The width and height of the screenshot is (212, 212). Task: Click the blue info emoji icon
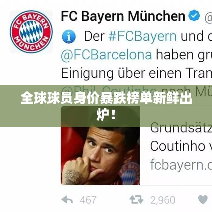68,36
